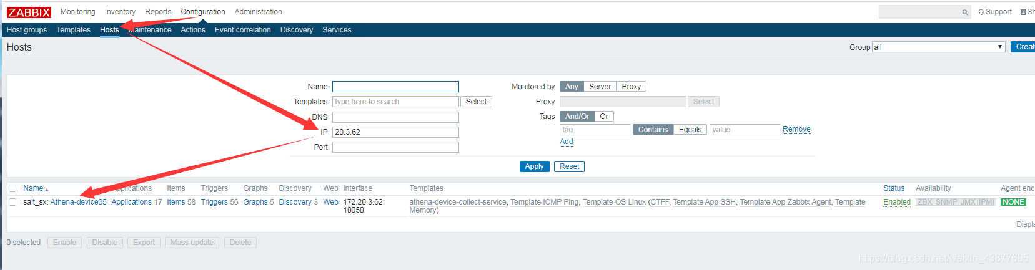The image size is (1035, 270).
Task: Click the JMX availability indicator
Action: [x=968, y=202]
